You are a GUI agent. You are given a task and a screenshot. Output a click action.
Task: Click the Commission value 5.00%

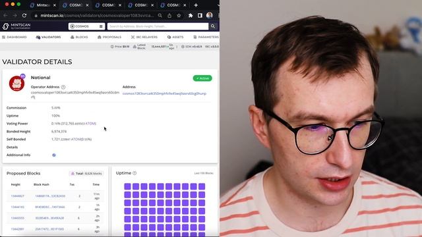click(x=55, y=108)
